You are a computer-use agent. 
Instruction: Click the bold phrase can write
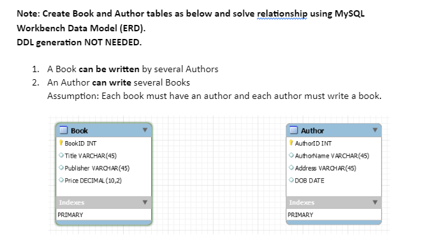pos(112,83)
